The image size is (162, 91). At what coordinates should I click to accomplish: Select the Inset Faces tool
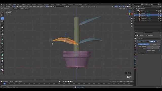[x=2, y=43]
